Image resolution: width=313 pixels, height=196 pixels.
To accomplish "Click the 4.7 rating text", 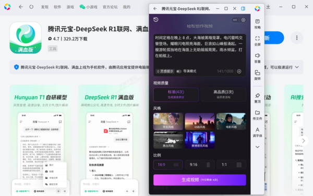I will click(x=56, y=39).
